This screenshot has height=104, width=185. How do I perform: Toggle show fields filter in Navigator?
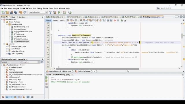pyautogui.click(x=7, y=97)
